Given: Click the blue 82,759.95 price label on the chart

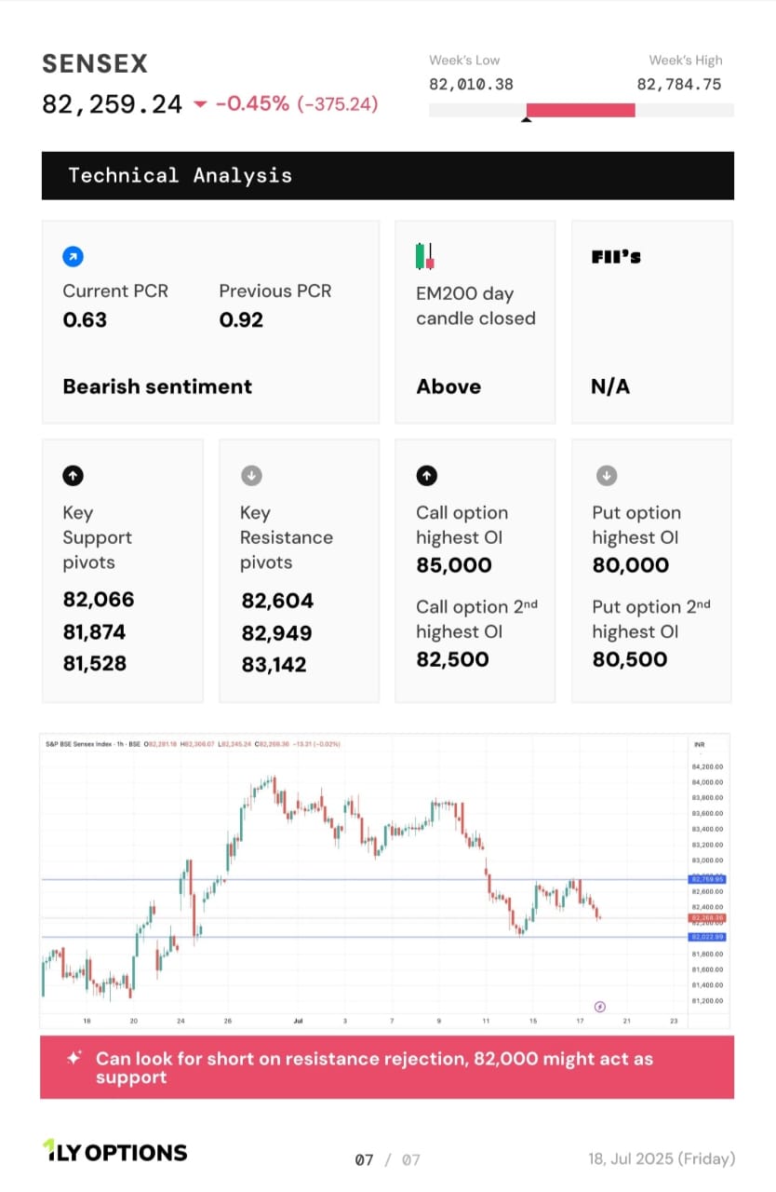Looking at the screenshot, I should point(707,879).
